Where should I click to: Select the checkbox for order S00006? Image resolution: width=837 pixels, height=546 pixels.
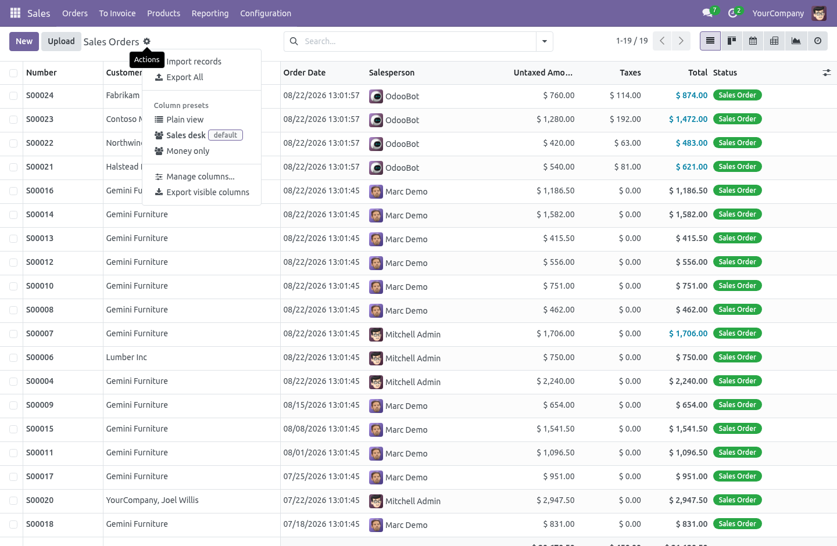(13, 358)
